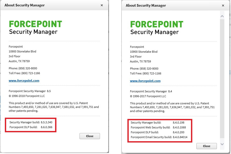Click the Close button on the 8.4 dialog
Viewport: 231px width, 154px height.
207,146
